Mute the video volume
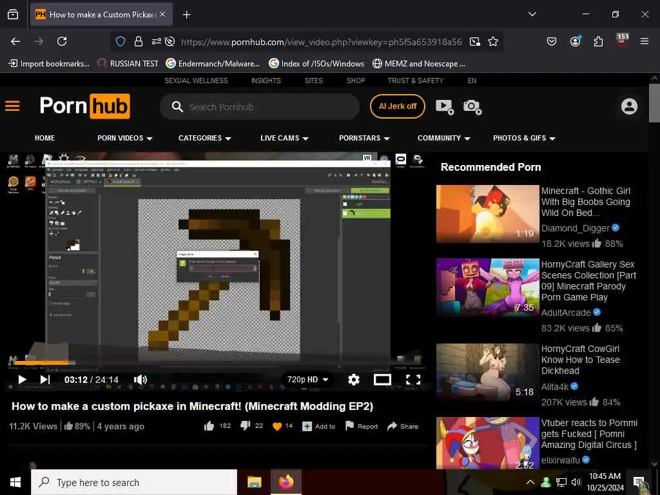660x495 pixels. 140,380
